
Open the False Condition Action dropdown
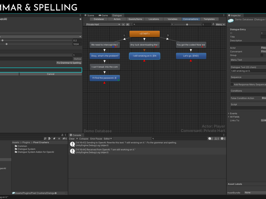pyautogui.click(x=263, y=98)
